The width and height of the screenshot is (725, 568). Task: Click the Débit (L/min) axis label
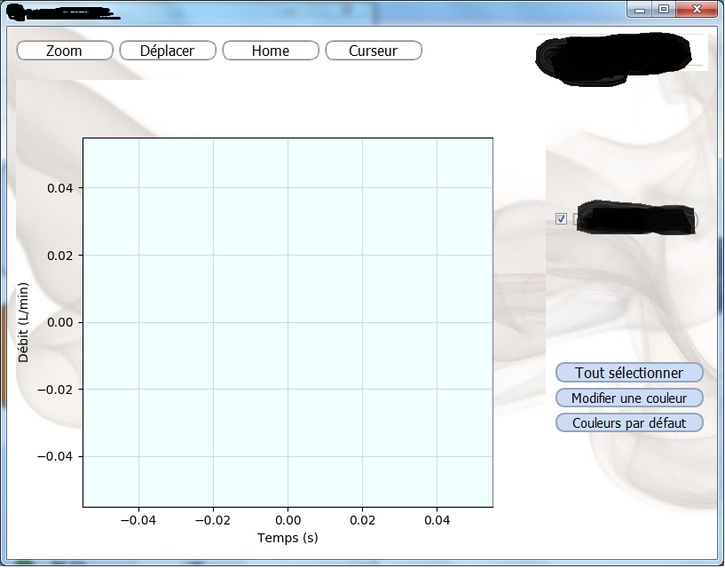point(23,322)
